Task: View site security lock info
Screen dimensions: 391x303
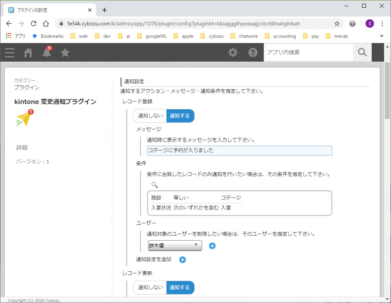Action: point(61,23)
